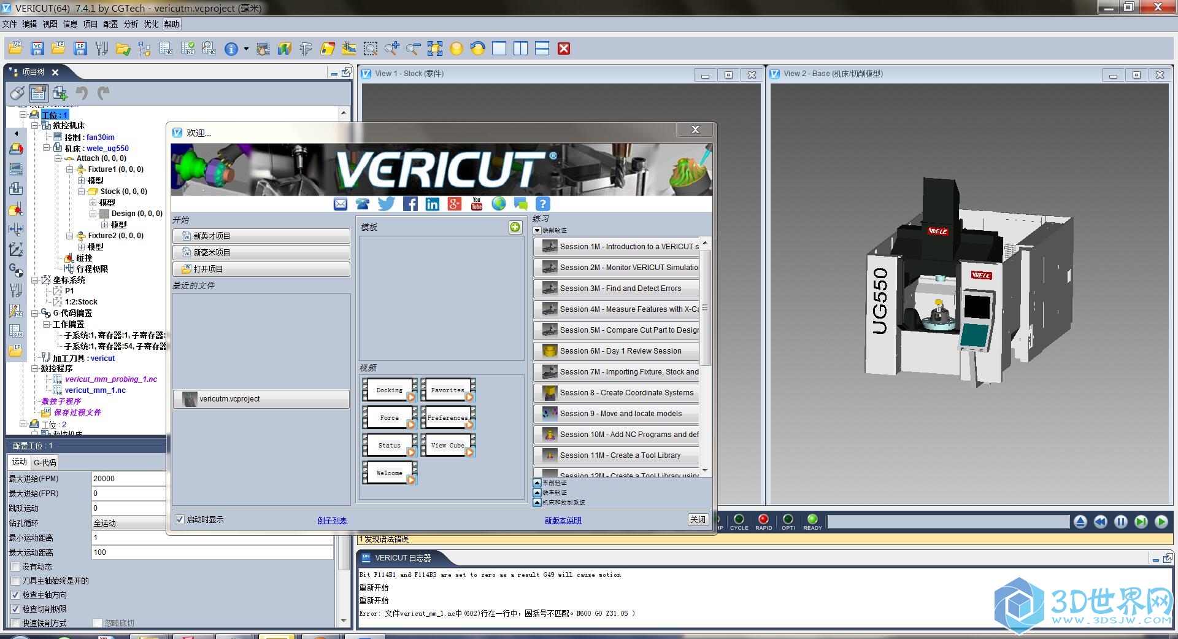
Task: Click the 关闭 button in welcome dialog
Action: [x=698, y=519]
